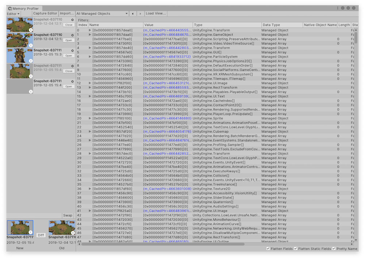365x259 pixels.
Task: Open the three-dot overflow menu in the title bar
Action: tap(337, 8)
